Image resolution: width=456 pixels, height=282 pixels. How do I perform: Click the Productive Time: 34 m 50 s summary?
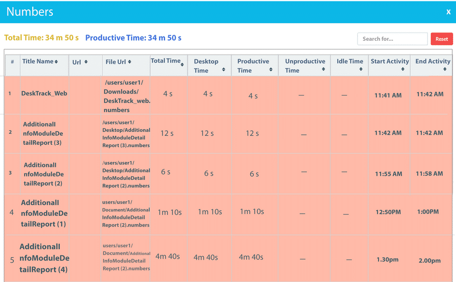[133, 38]
